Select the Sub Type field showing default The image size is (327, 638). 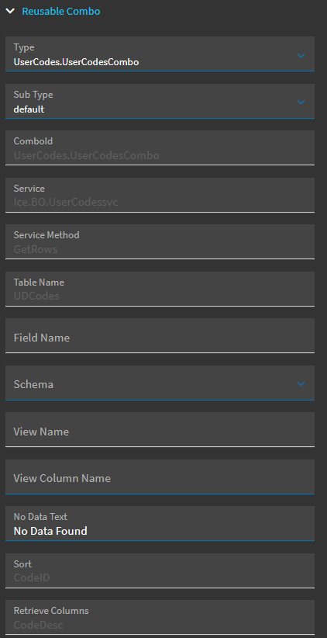pyautogui.click(x=160, y=101)
